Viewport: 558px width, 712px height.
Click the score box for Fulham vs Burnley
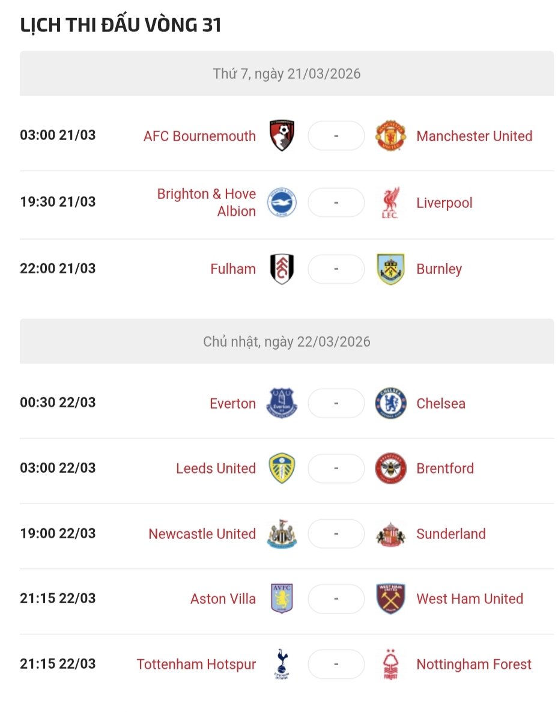pos(336,269)
